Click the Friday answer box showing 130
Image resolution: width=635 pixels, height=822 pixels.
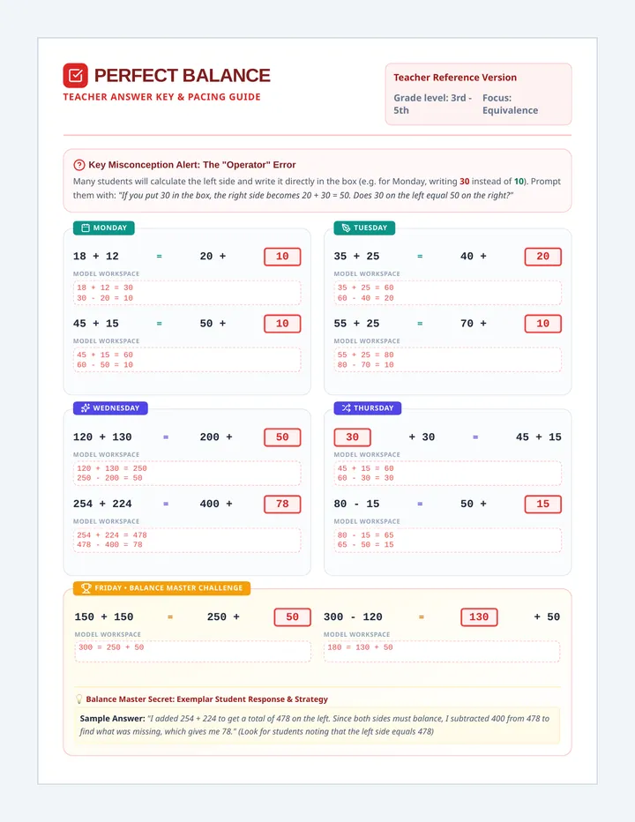[479, 617]
